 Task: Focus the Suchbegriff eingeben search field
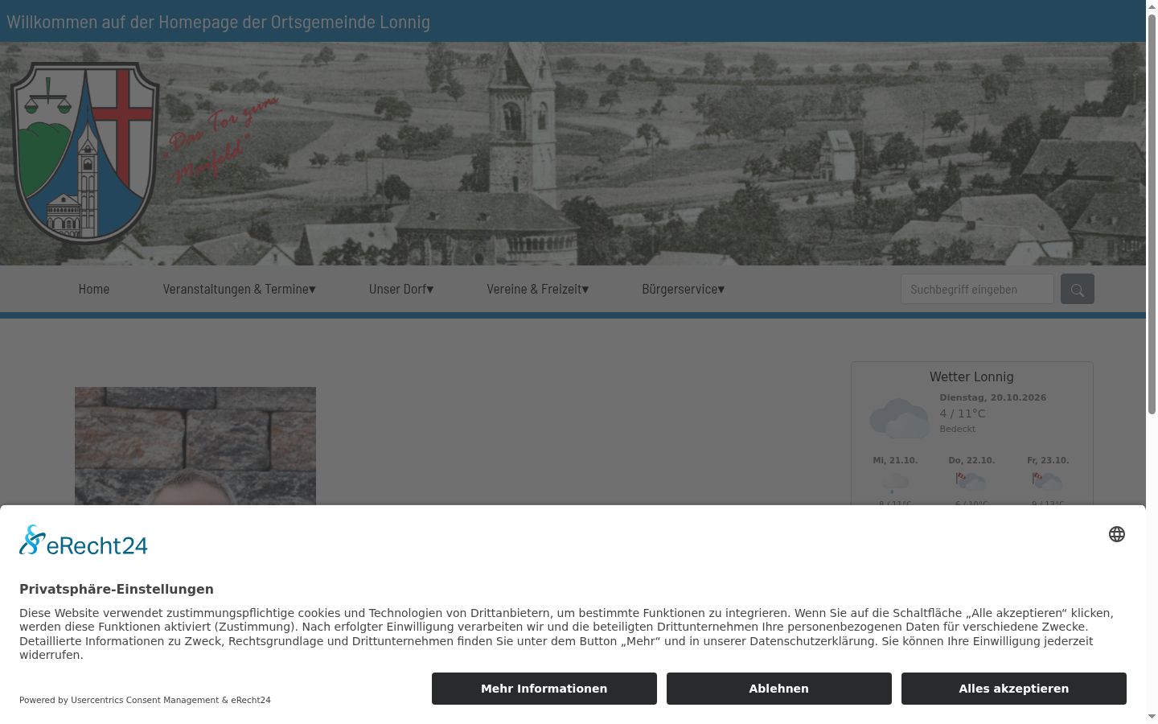pyautogui.click(x=977, y=289)
